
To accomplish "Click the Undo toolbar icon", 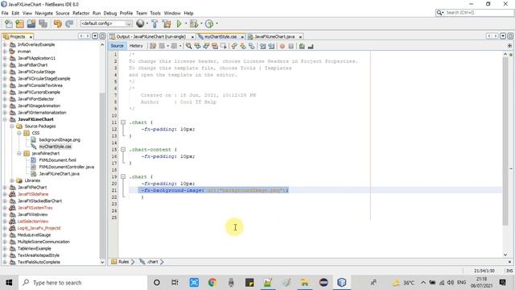I will coord(58,23).
